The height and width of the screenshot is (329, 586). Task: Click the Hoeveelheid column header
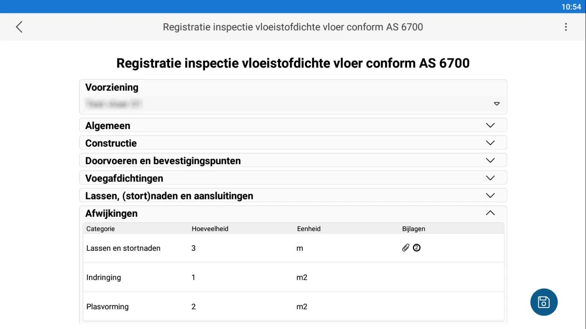(210, 229)
